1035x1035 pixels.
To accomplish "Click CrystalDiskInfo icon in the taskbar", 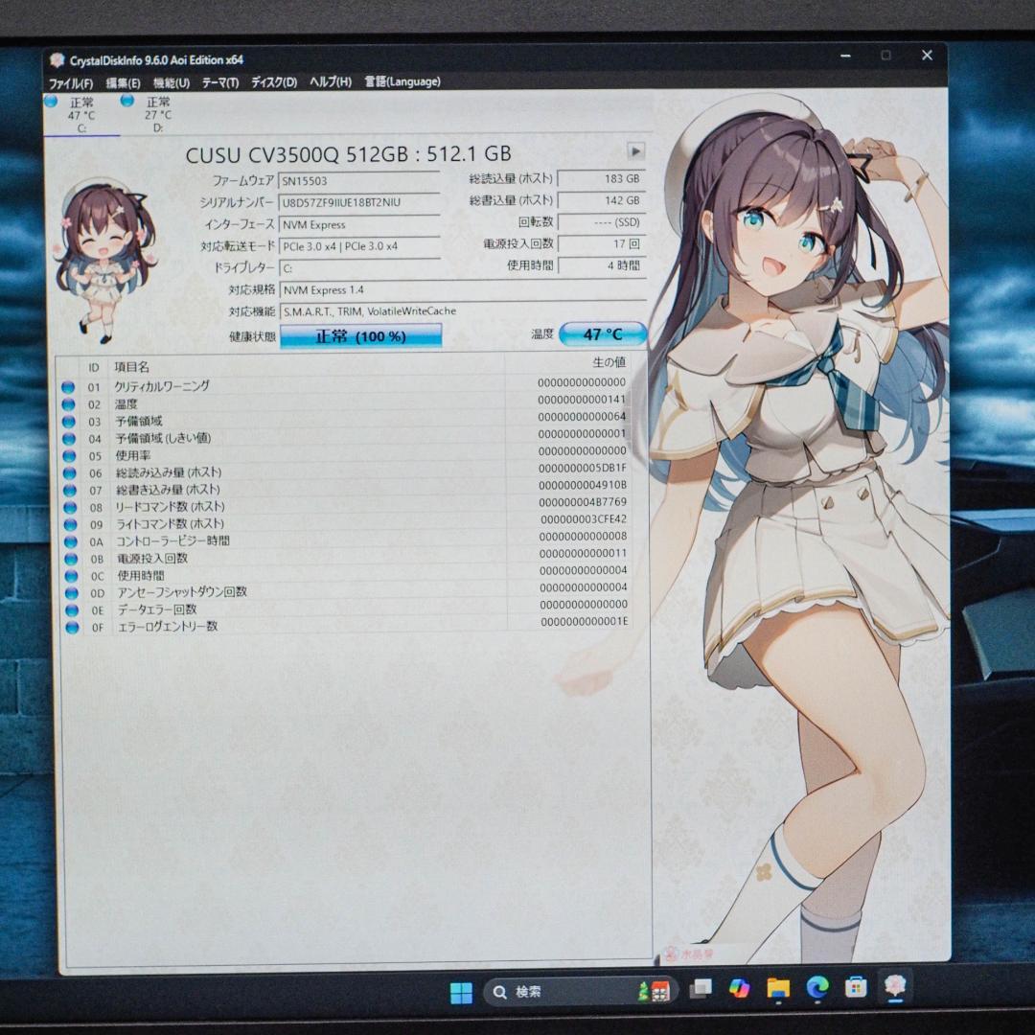I will point(896,986).
